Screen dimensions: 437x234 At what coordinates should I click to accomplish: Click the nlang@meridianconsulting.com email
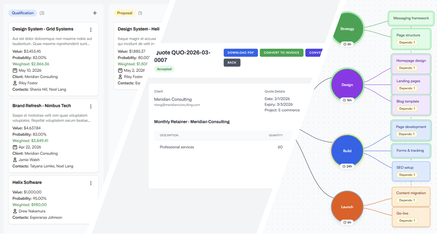coord(177,105)
